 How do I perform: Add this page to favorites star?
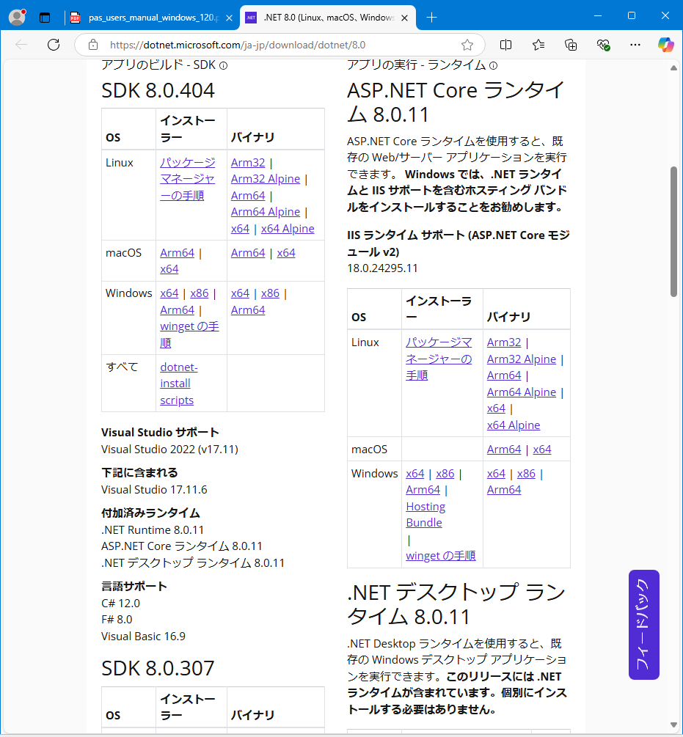click(467, 45)
